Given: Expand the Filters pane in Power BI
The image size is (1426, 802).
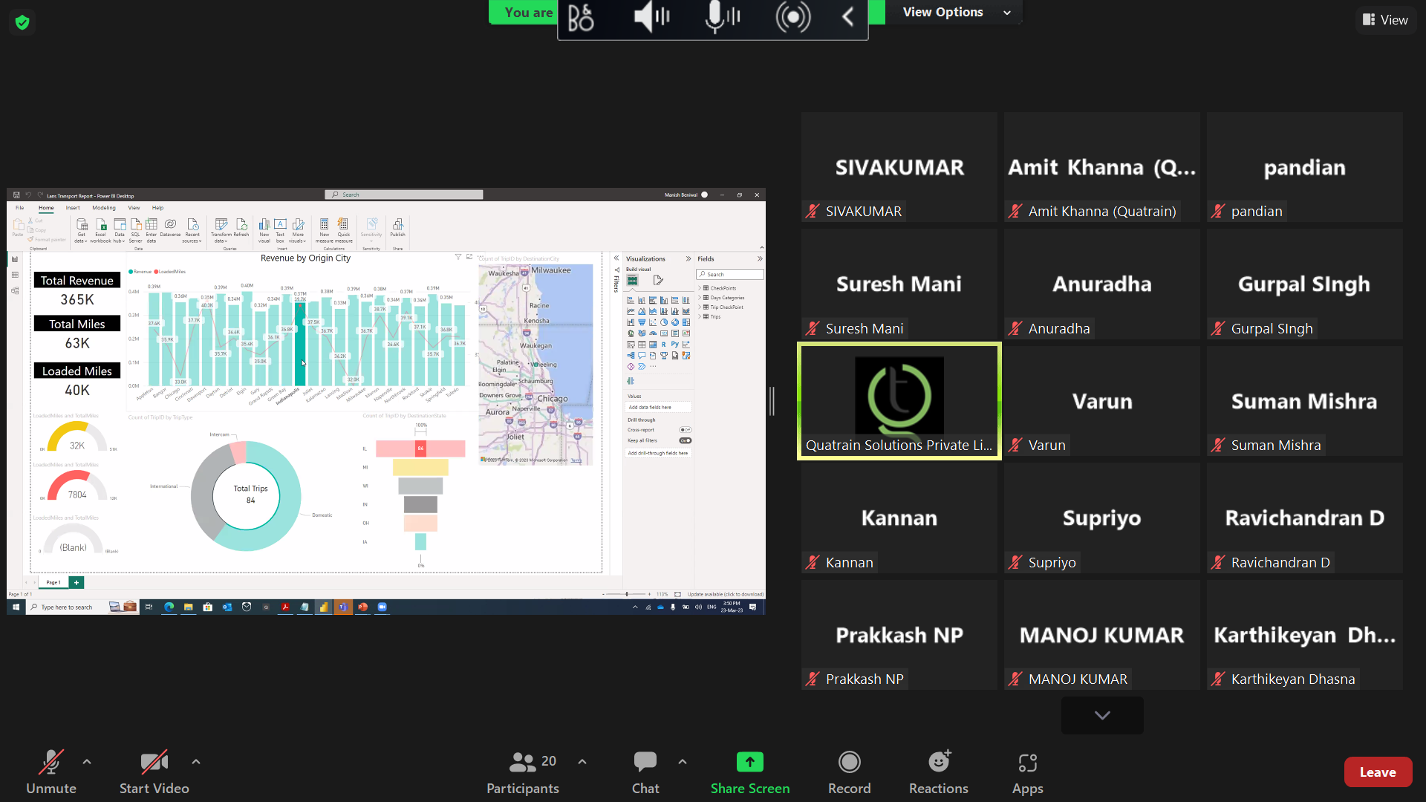Looking at the screenshot, I should point(616,258).
